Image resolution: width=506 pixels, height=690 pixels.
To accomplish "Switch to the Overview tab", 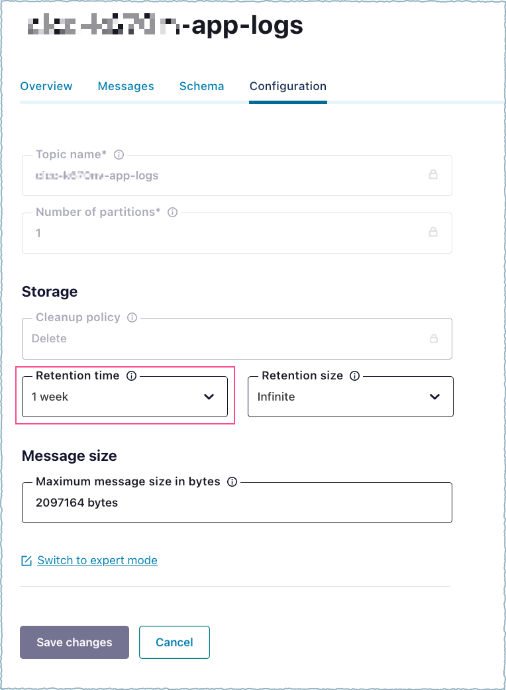I will (46, 86).
